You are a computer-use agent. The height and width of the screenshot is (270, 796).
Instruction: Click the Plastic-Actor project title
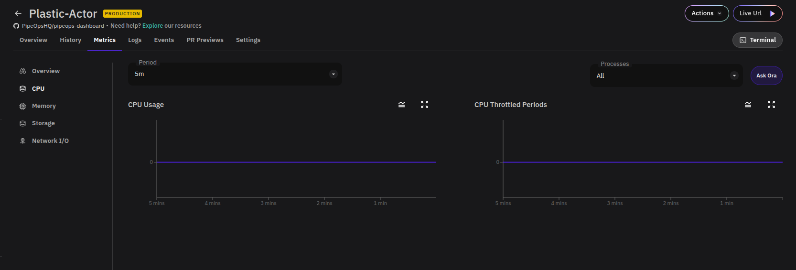[63, 14]
